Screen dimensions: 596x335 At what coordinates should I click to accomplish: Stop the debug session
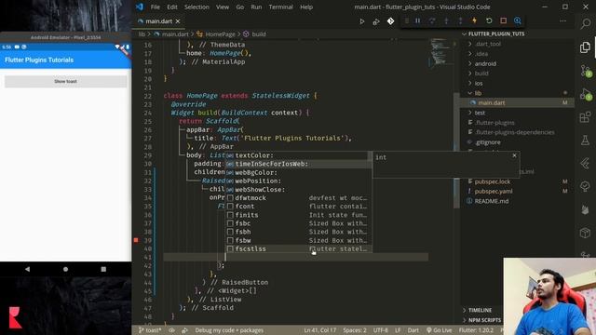coord(503,20)
